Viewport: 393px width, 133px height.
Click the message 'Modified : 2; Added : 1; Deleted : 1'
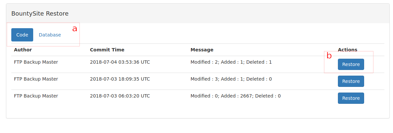coord(231,62)
